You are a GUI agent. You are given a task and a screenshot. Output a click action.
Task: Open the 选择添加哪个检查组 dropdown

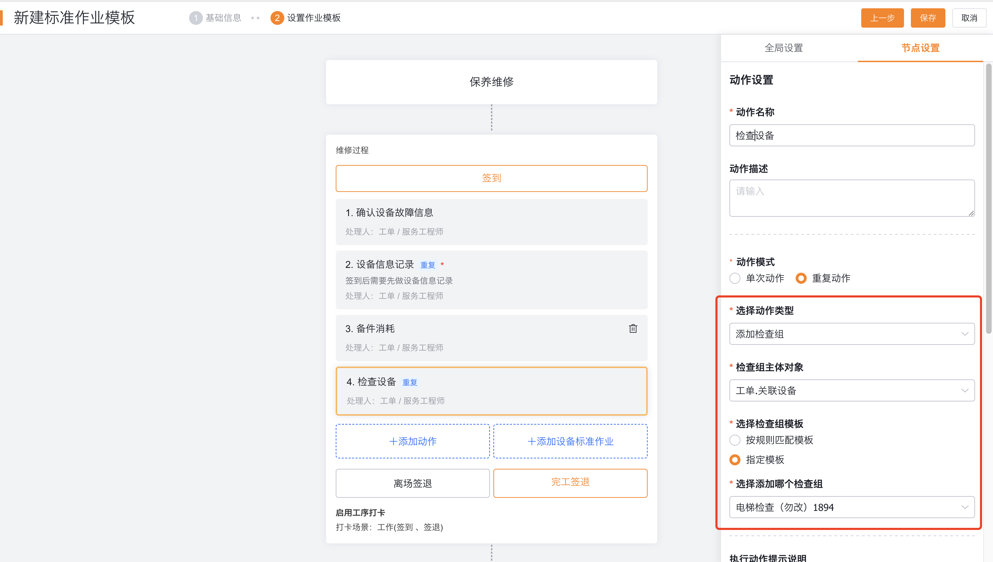coord(852,507)
